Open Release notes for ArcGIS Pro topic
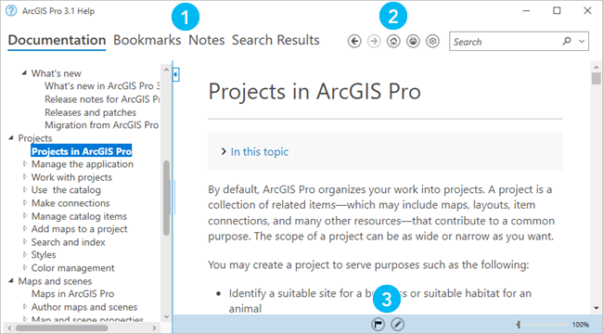 click(x=102, y=99)
